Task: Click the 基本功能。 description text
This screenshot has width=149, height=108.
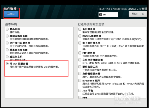Action: 15,32
